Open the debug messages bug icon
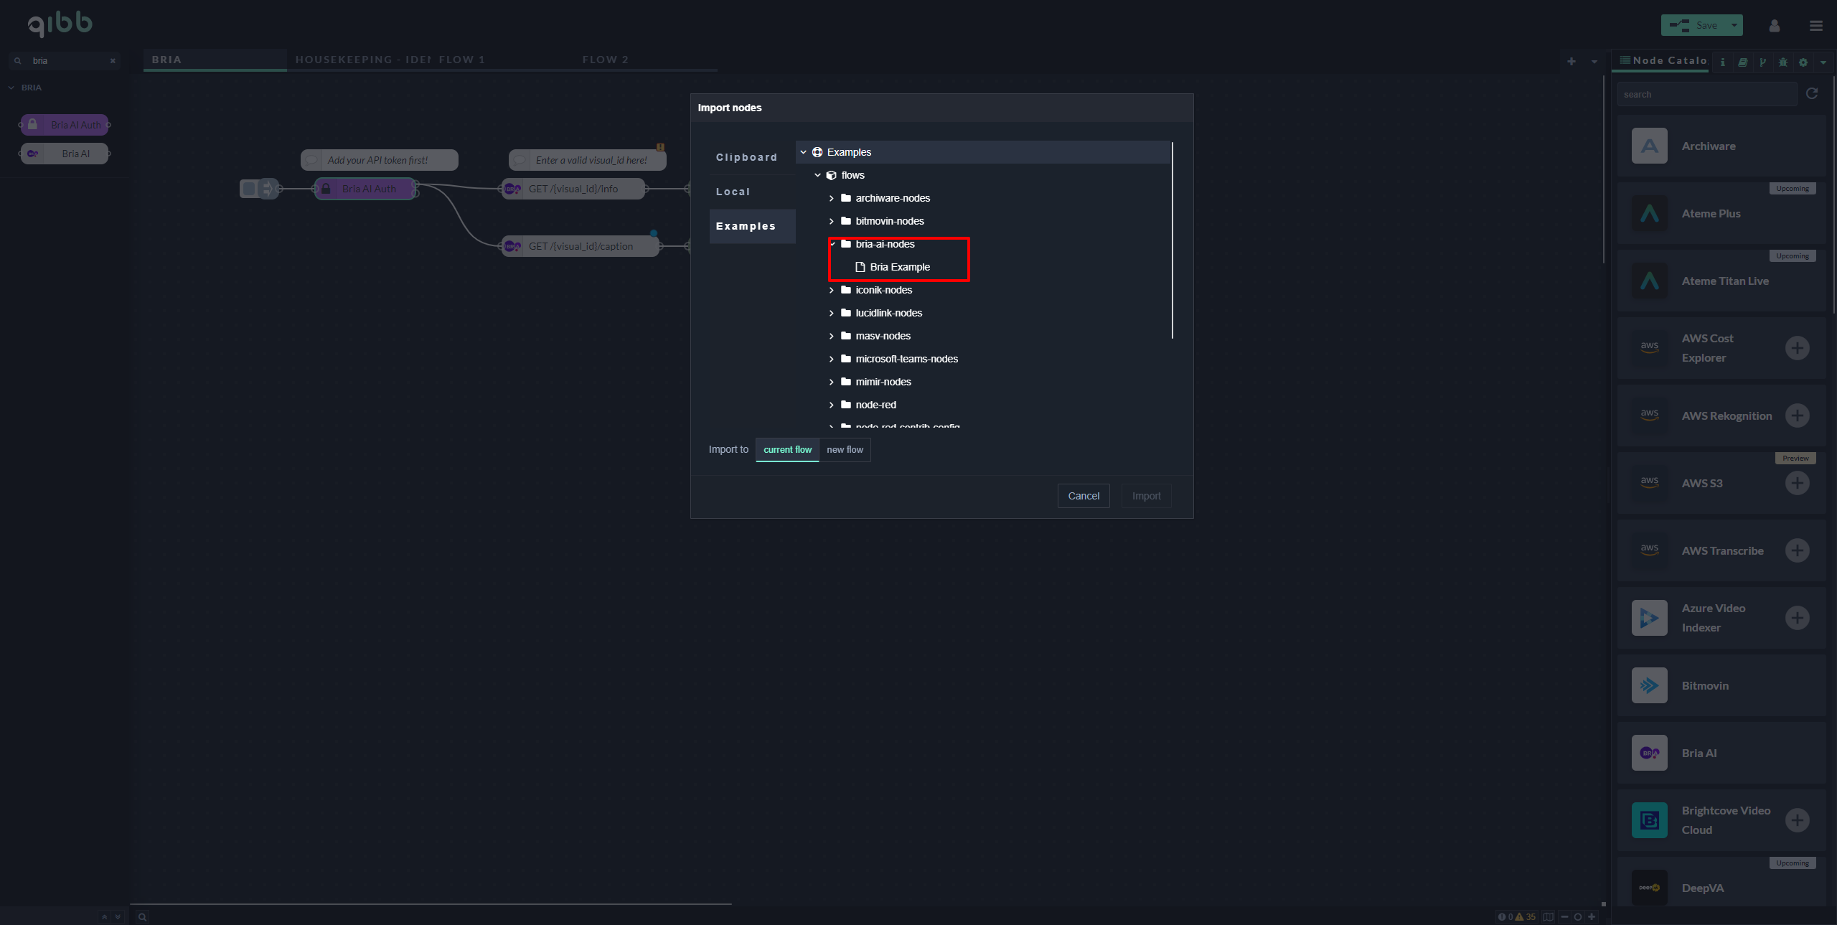Screen dimensions: 1837x925 click(1783, 62)
